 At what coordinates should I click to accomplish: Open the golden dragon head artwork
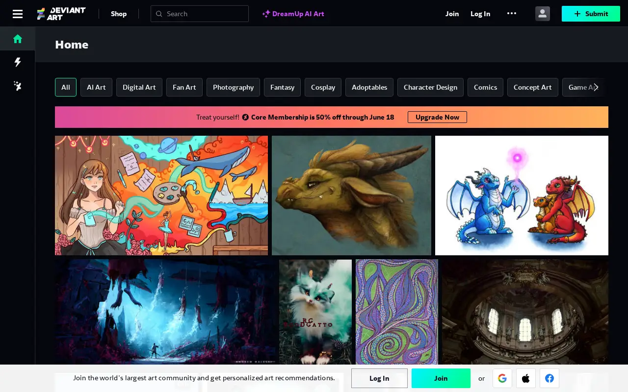351,196
